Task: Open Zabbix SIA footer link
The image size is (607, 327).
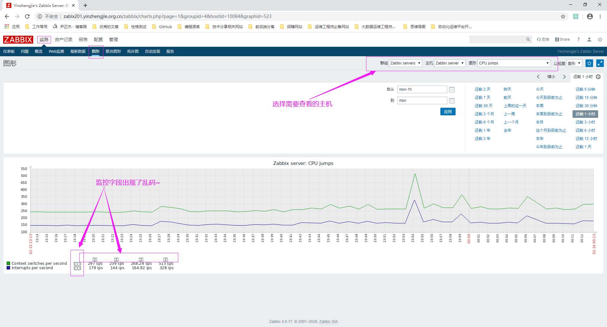Action: click(x=328, y=322)
